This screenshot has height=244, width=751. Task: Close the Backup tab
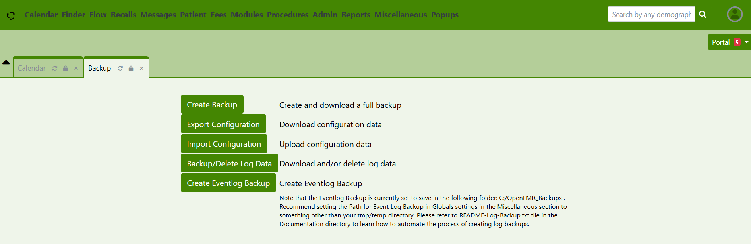(141, 68)
